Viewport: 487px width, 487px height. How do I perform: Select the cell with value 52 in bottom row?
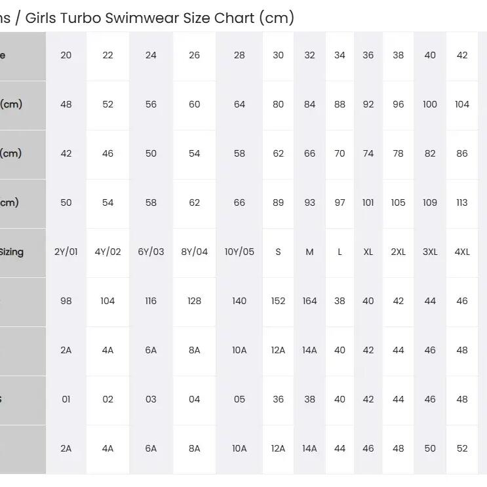(462, 450)
